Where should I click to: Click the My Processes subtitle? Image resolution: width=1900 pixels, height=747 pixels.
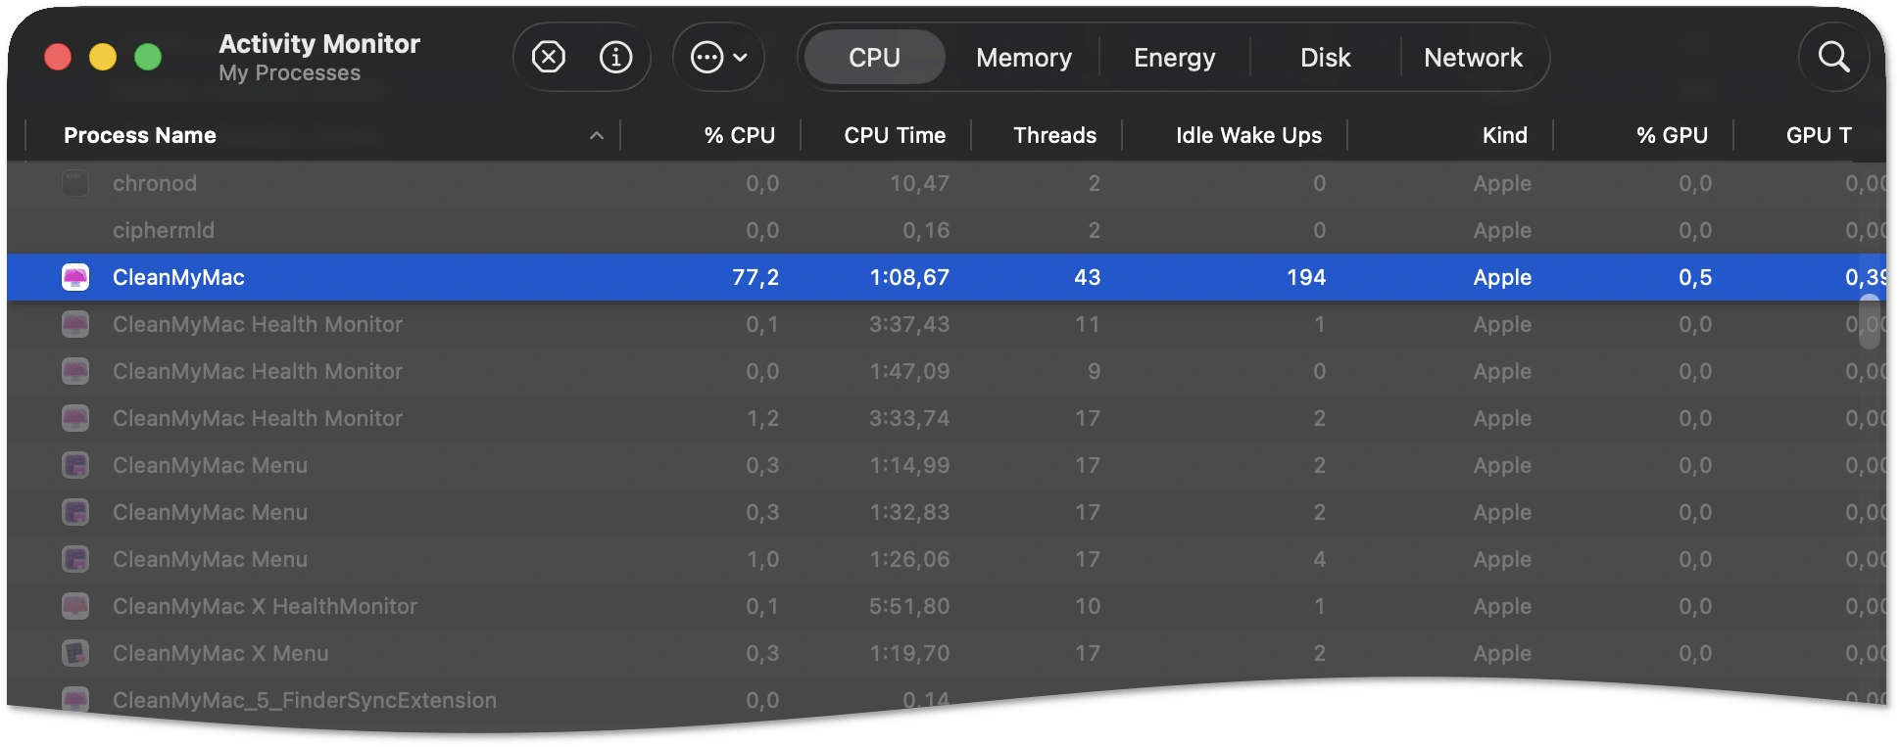pos(289,73)
